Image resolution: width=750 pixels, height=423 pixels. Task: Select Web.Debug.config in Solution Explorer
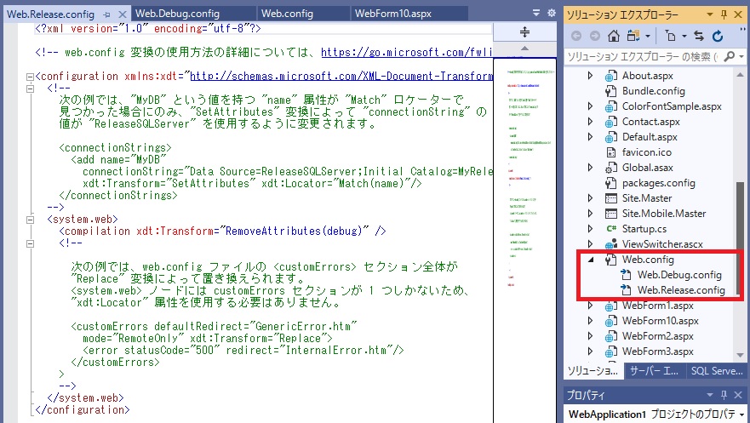[x=679, y=275]
